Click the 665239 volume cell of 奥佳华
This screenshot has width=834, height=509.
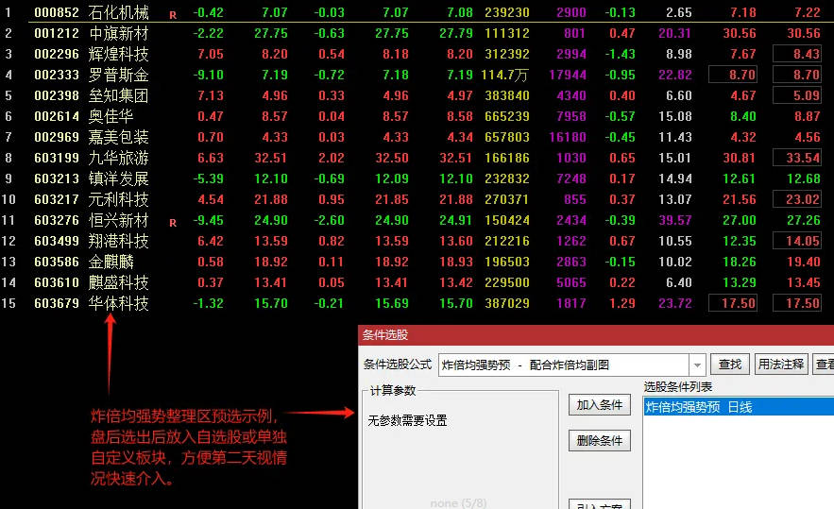507,116
